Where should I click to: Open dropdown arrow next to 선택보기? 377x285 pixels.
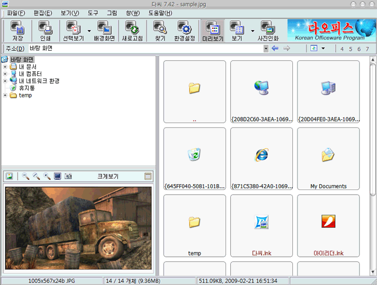tap(89, 31)
